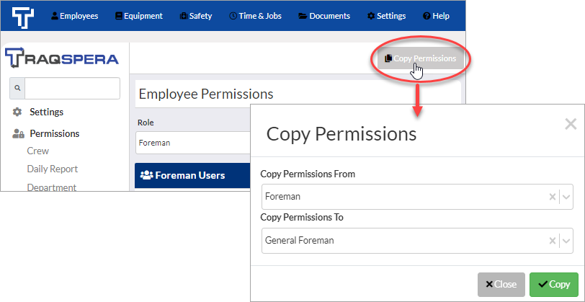Open the Help menu
This screenshot has height=302, width=585.
(x=436, y=16)
